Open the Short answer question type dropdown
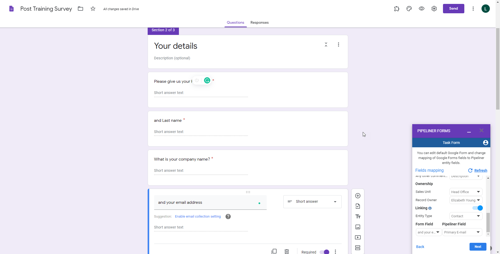This screenshot has width=500, height=254. point(312,201)
